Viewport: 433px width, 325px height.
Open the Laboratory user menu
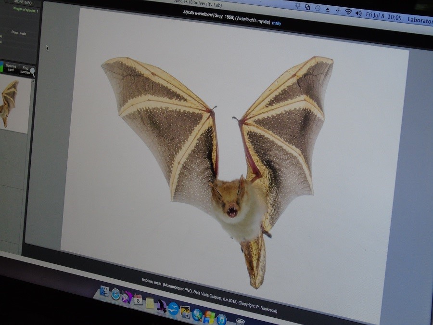point(420,20)
